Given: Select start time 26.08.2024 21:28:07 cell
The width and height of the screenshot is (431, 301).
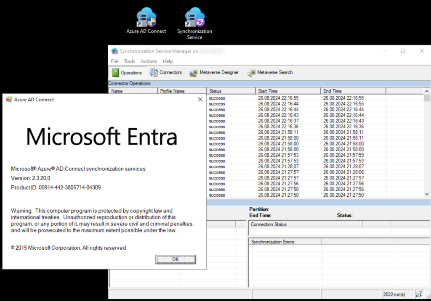Looking at the screenshot, I should [x=278, y=166].
